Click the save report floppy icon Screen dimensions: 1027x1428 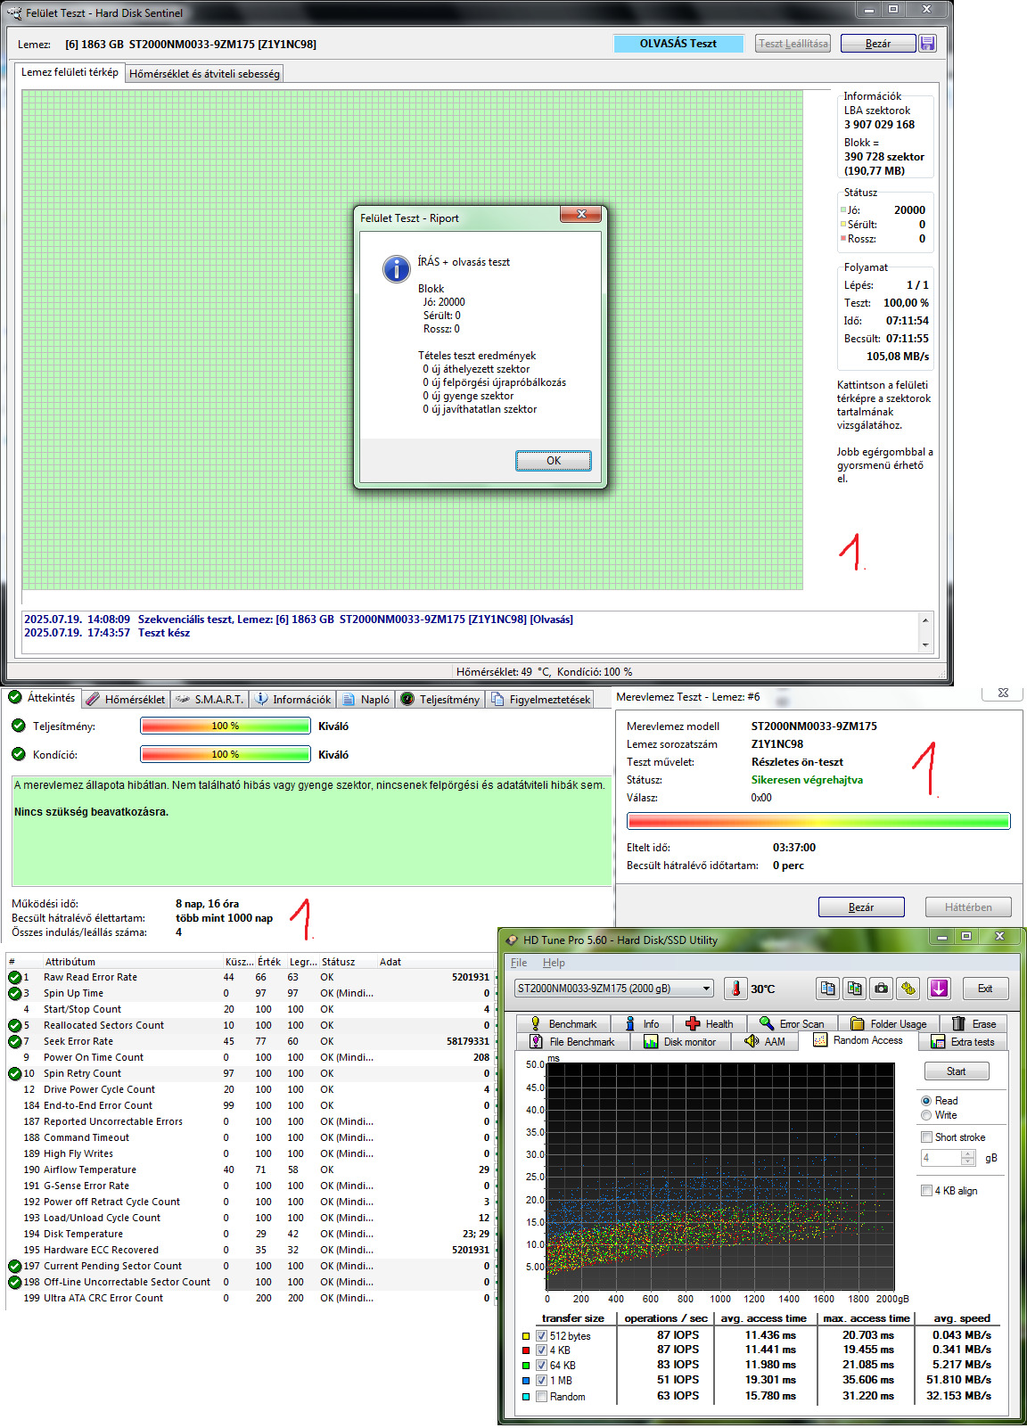pyautogui.click(x=927, y=44)
